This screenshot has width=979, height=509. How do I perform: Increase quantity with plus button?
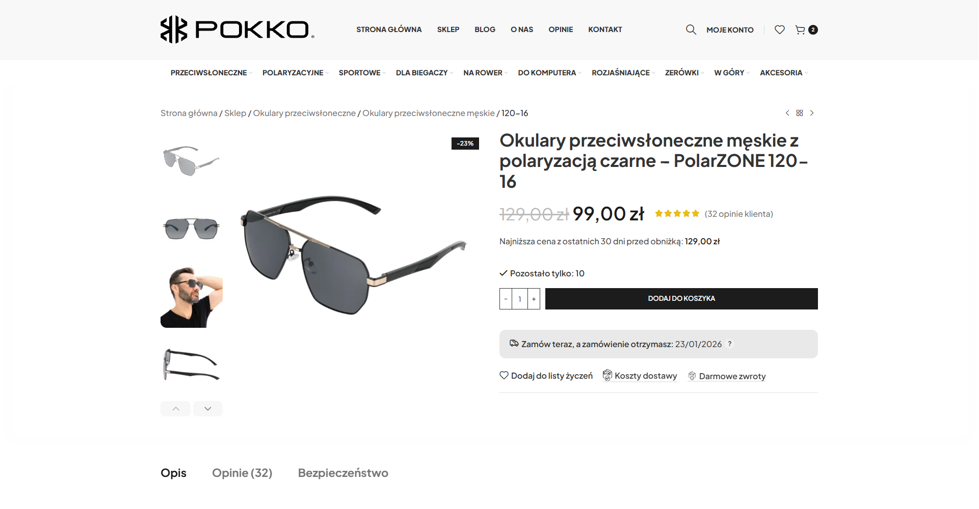point(534,299)
